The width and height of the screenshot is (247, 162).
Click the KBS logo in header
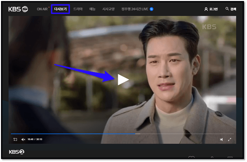tap(18, 9)
